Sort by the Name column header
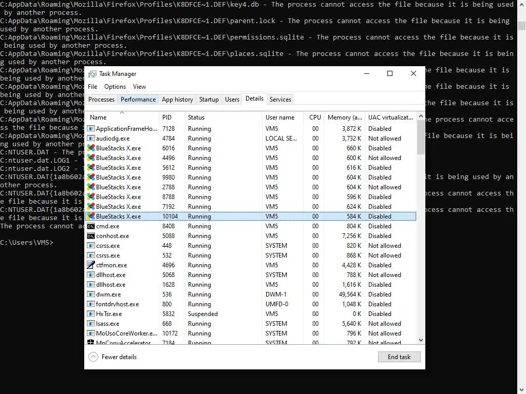 (122, 117)
